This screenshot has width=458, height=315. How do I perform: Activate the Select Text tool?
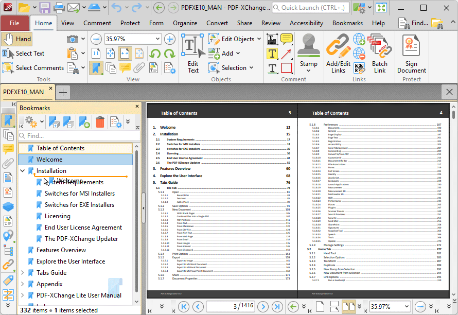pos(23,54)
